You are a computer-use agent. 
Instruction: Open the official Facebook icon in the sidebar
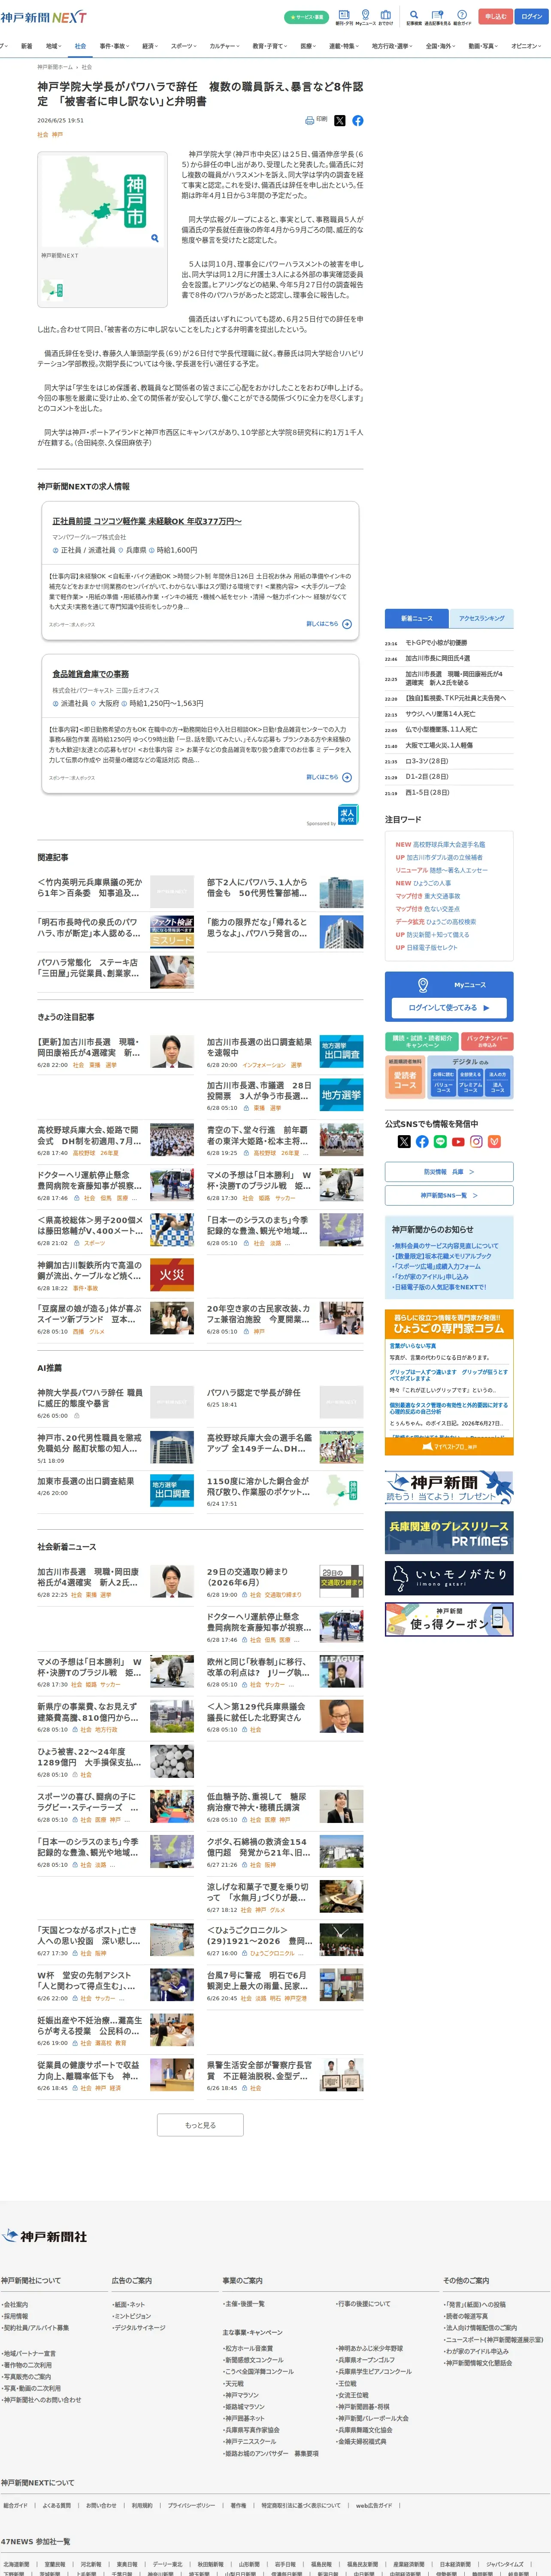pos(422,1141)
